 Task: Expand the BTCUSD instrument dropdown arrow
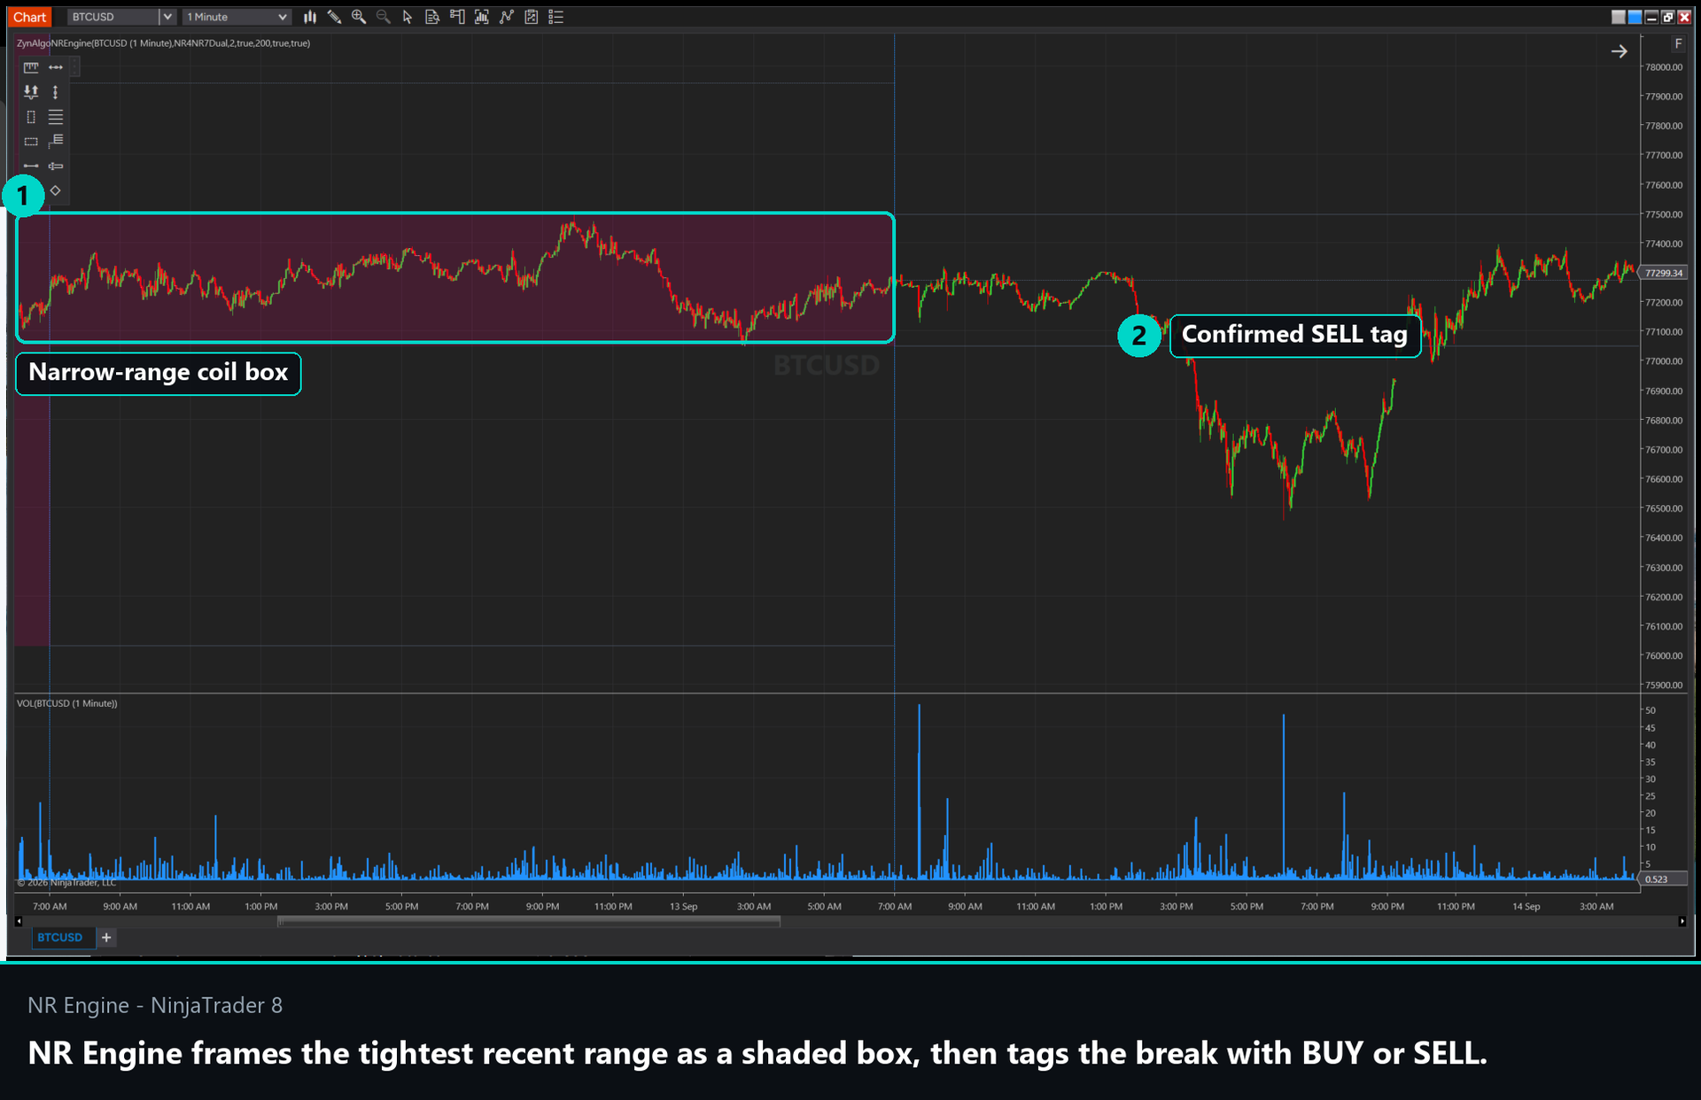(x=167, y=17)
